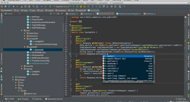Click the Help question mark icon
Image resolution: width=190 pixels, height=102 pixels.
click(124, 7)
